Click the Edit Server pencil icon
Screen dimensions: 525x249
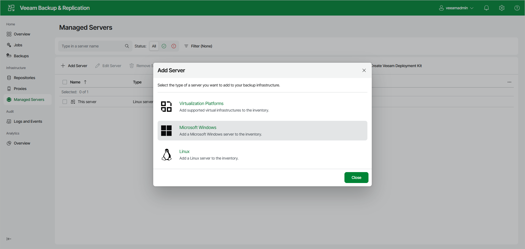(x=98, y=66)
